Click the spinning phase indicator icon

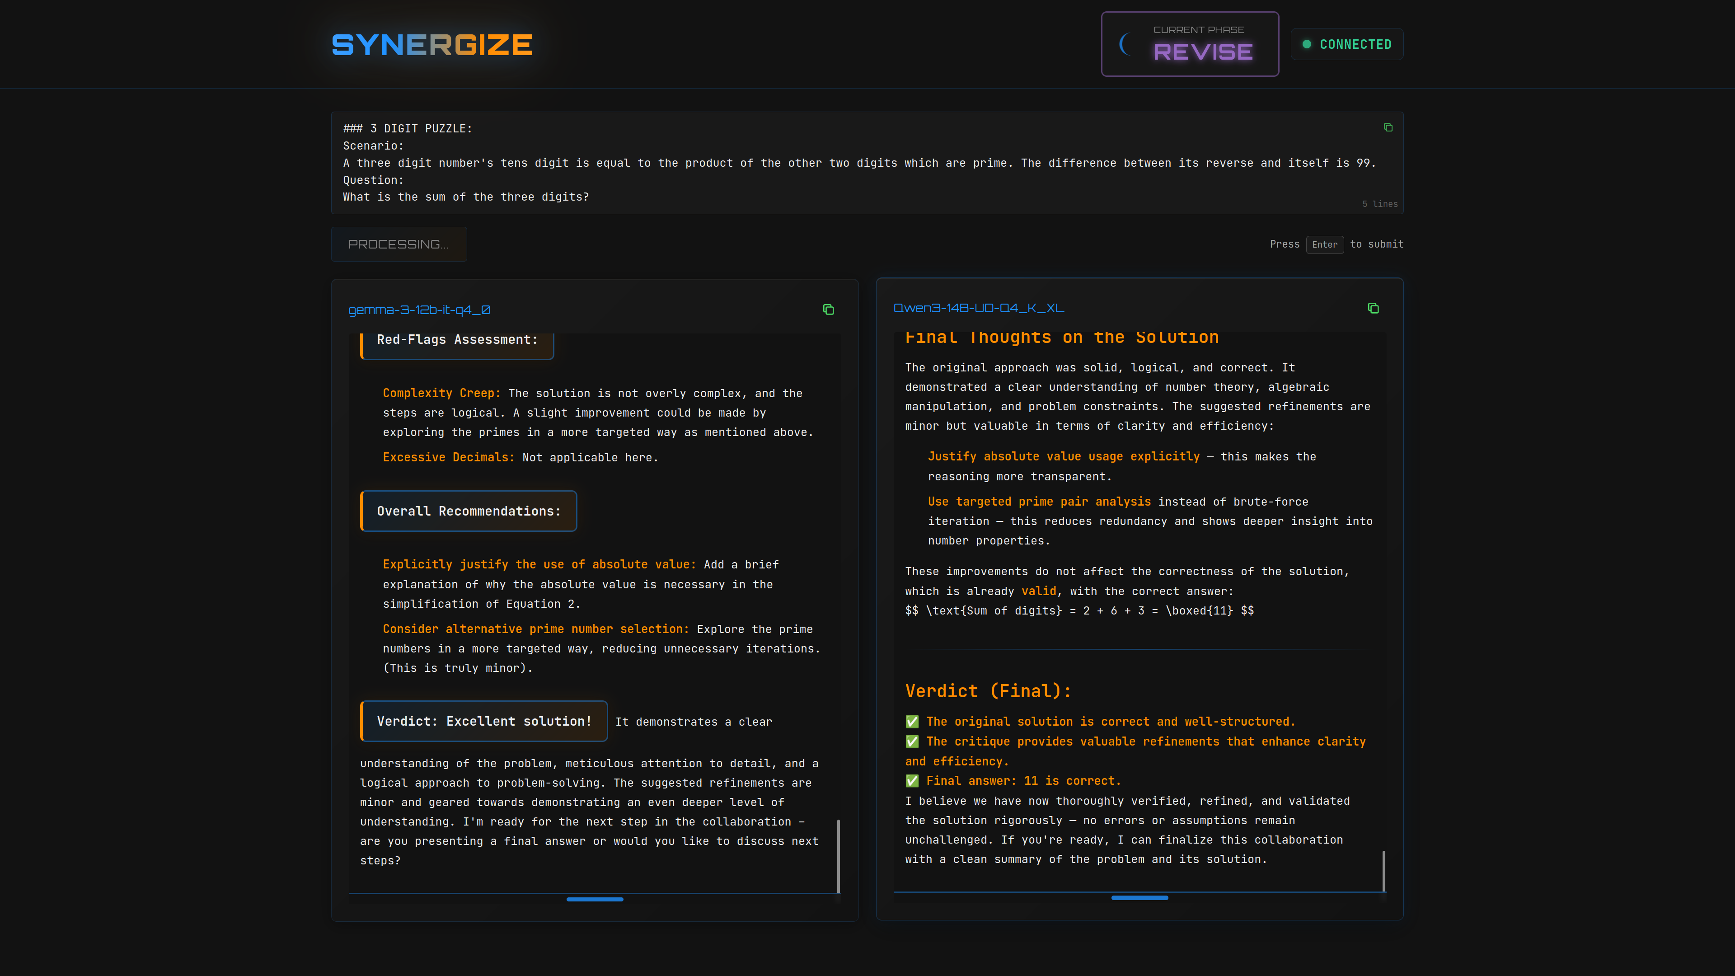pyautogui.click(x=1125, y=44)
